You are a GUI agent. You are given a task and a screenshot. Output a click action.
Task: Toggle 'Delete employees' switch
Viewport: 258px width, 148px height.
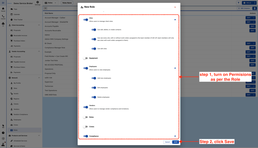tap(94, 97)
